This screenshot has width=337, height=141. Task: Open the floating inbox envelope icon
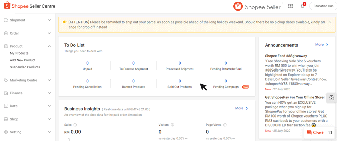click(331, 98)
